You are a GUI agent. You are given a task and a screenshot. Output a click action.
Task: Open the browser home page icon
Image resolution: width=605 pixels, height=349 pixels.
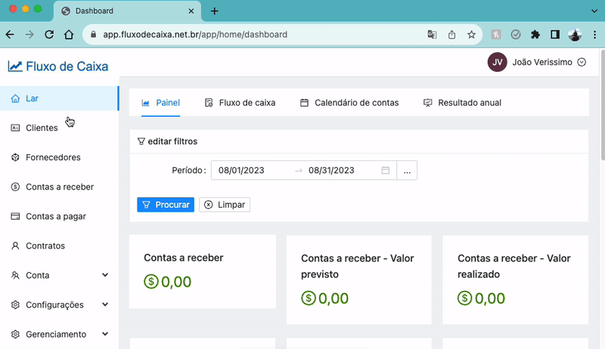tap(69, 35)
